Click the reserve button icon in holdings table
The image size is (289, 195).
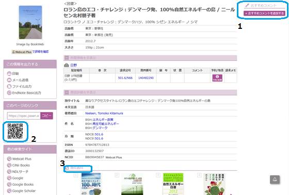(x=217, y=78)
